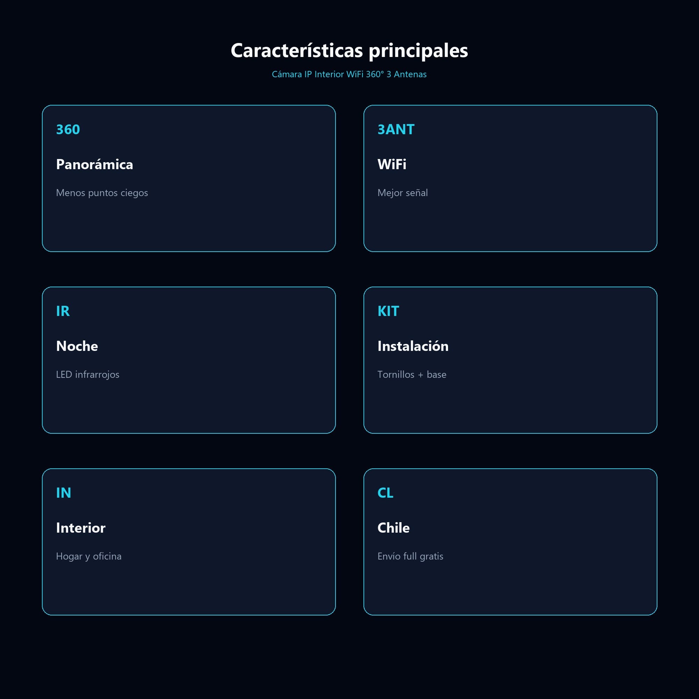The width and height of the screenshot is (699, 699).
Task: Select the Panorámica card title
Action: pyautogui.click(x=94, y=165)
